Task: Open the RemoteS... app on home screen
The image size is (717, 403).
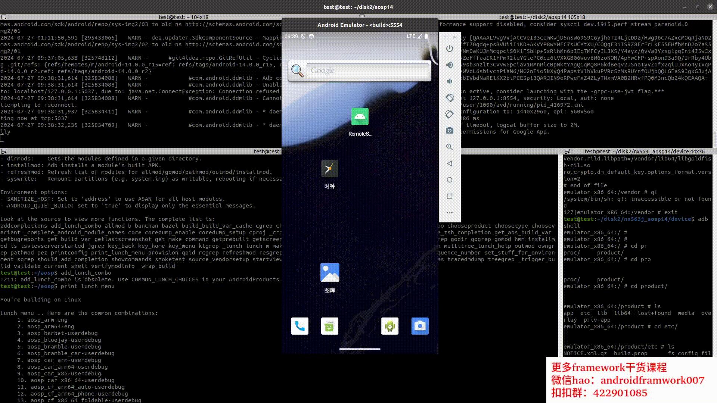Action: [360, 117]
